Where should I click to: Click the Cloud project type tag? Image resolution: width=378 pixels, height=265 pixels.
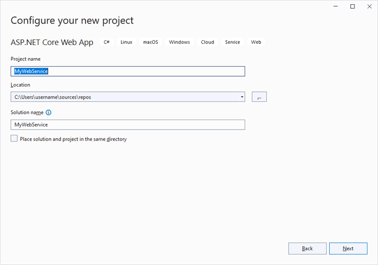click(x=207, y=42)
